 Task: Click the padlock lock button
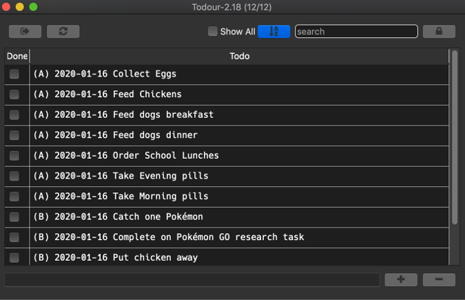click(438, 32)
